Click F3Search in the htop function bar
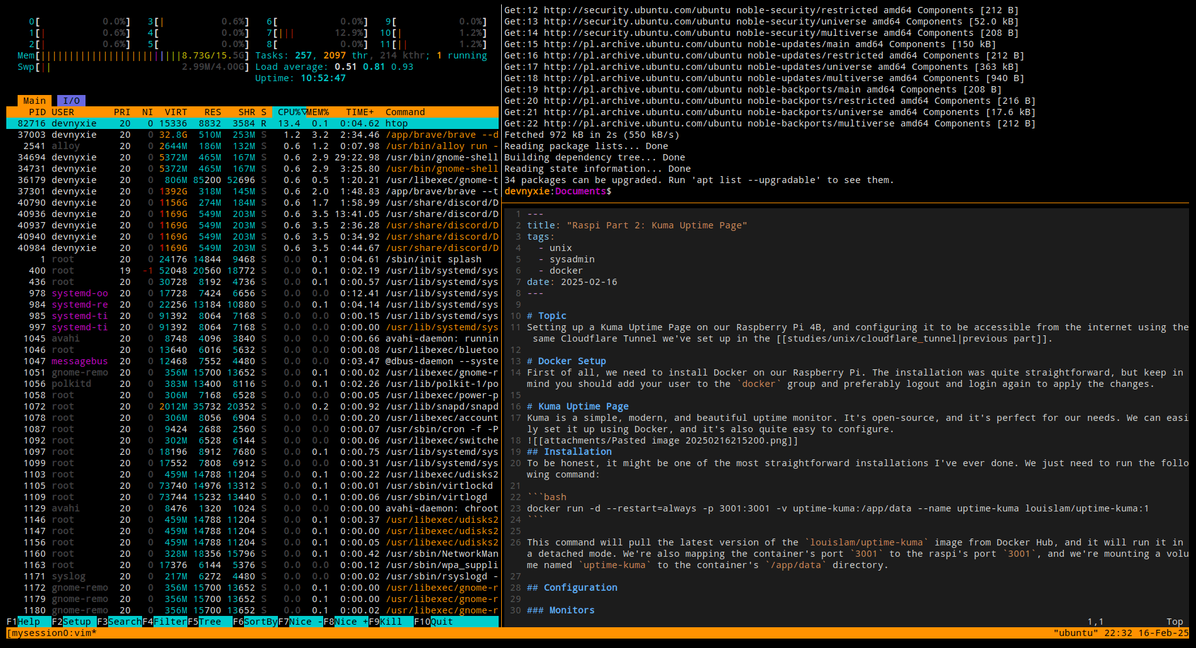The height and width of the screenshot is (648, 1196). [x=119, y=622]
